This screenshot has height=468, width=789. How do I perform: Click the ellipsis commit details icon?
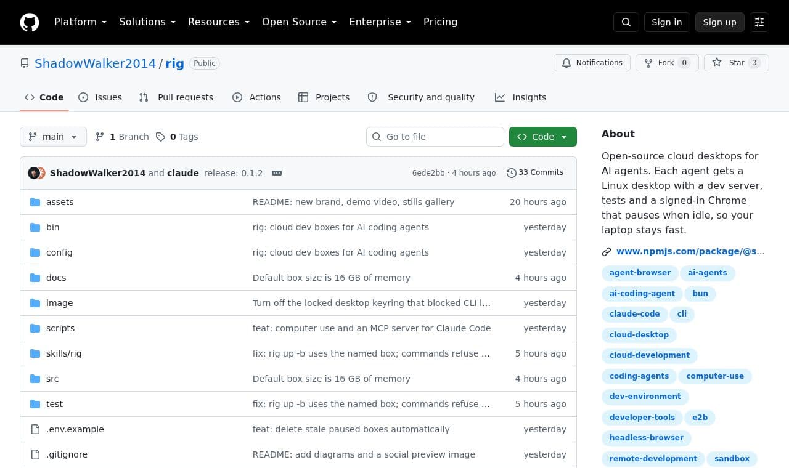pos(277,173)
